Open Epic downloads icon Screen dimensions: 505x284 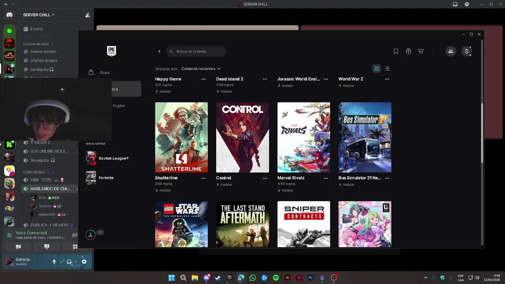click(90, 235)
